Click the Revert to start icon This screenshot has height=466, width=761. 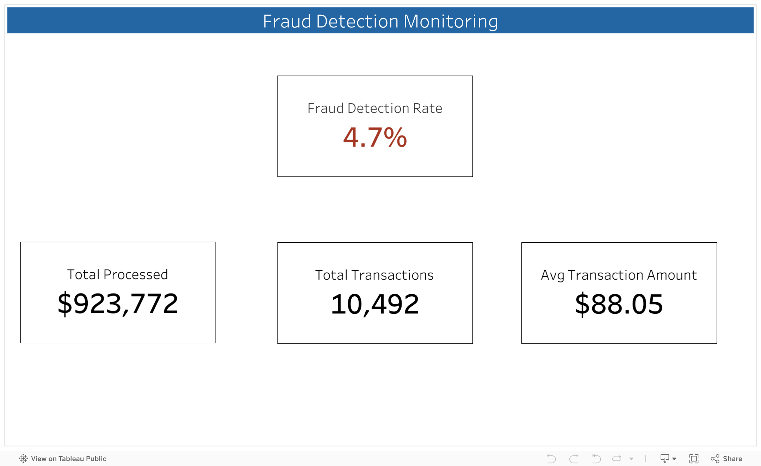pyautogui.click(x=596, y=459)
